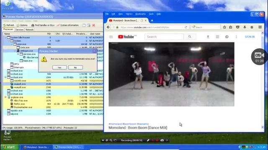Click red X terminate icon in Process Hacker toolbar
The image size is (268, 150).
pyautogui.click(x=93, y=25)
